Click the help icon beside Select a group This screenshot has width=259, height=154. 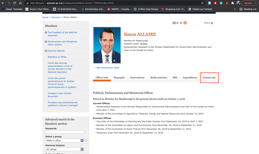(86, 141)
